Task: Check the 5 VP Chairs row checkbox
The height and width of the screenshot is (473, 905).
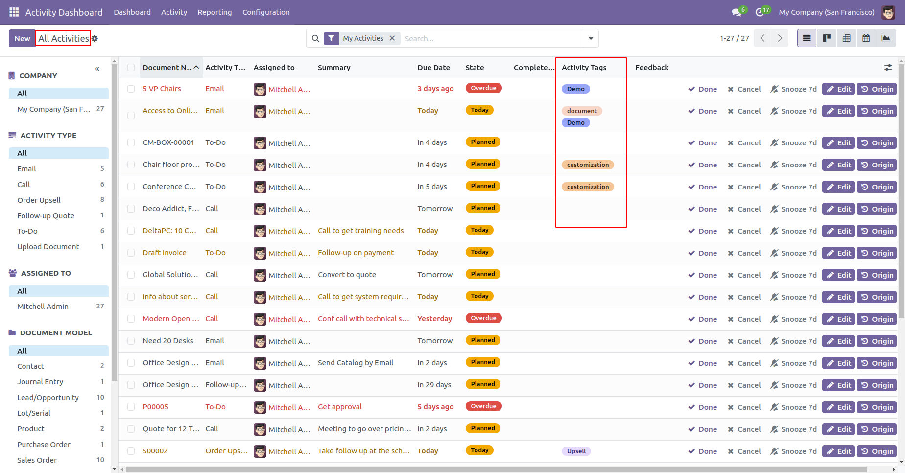Action: pos(131,89)
